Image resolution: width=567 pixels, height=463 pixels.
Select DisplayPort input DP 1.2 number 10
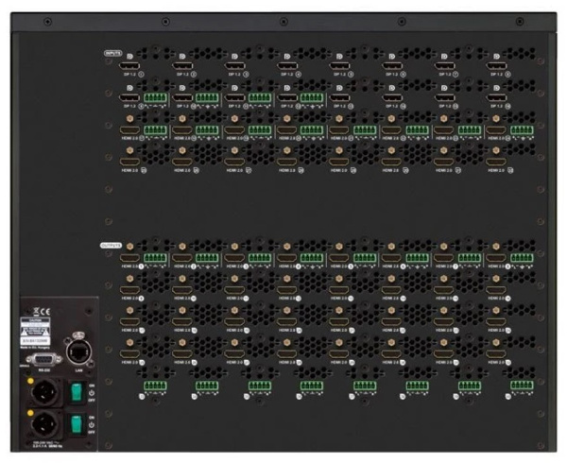pos(182,97)
